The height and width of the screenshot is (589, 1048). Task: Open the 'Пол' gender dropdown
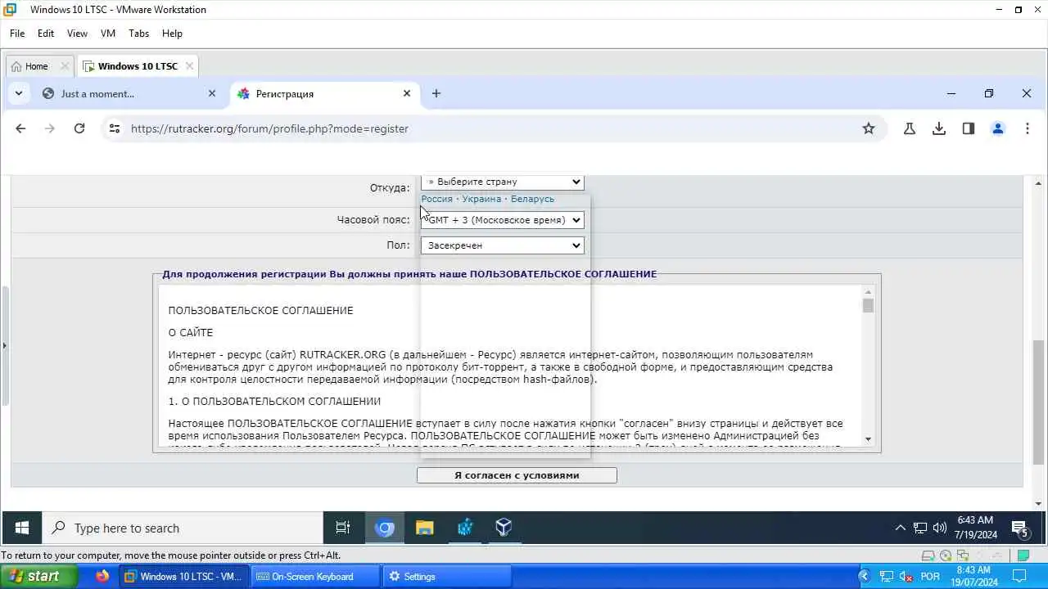tap(502, 245)
